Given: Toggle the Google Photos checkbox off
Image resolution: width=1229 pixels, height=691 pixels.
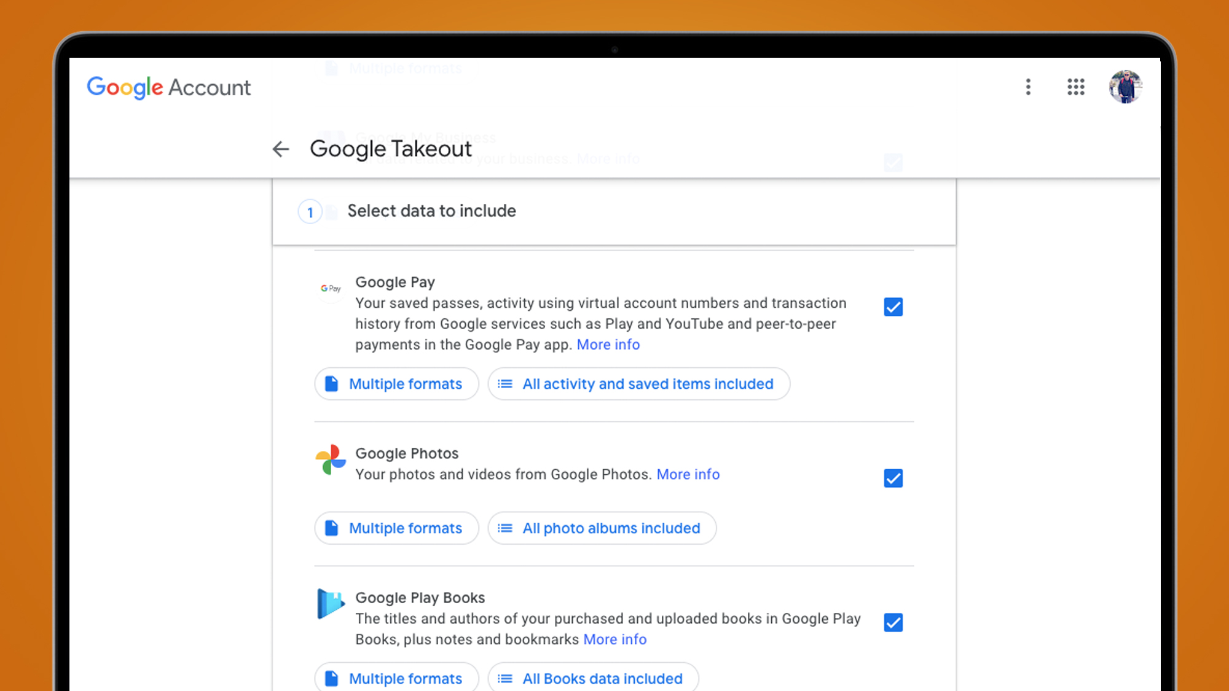Looking at the screenshot, I should point(892,478).
